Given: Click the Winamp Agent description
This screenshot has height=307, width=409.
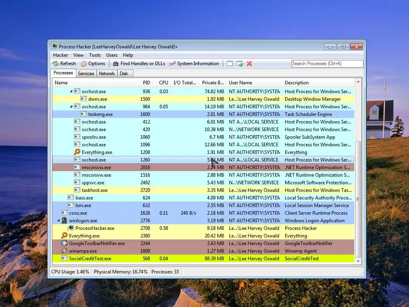Looking at the screenshot, I should click(x=300, y=251).
